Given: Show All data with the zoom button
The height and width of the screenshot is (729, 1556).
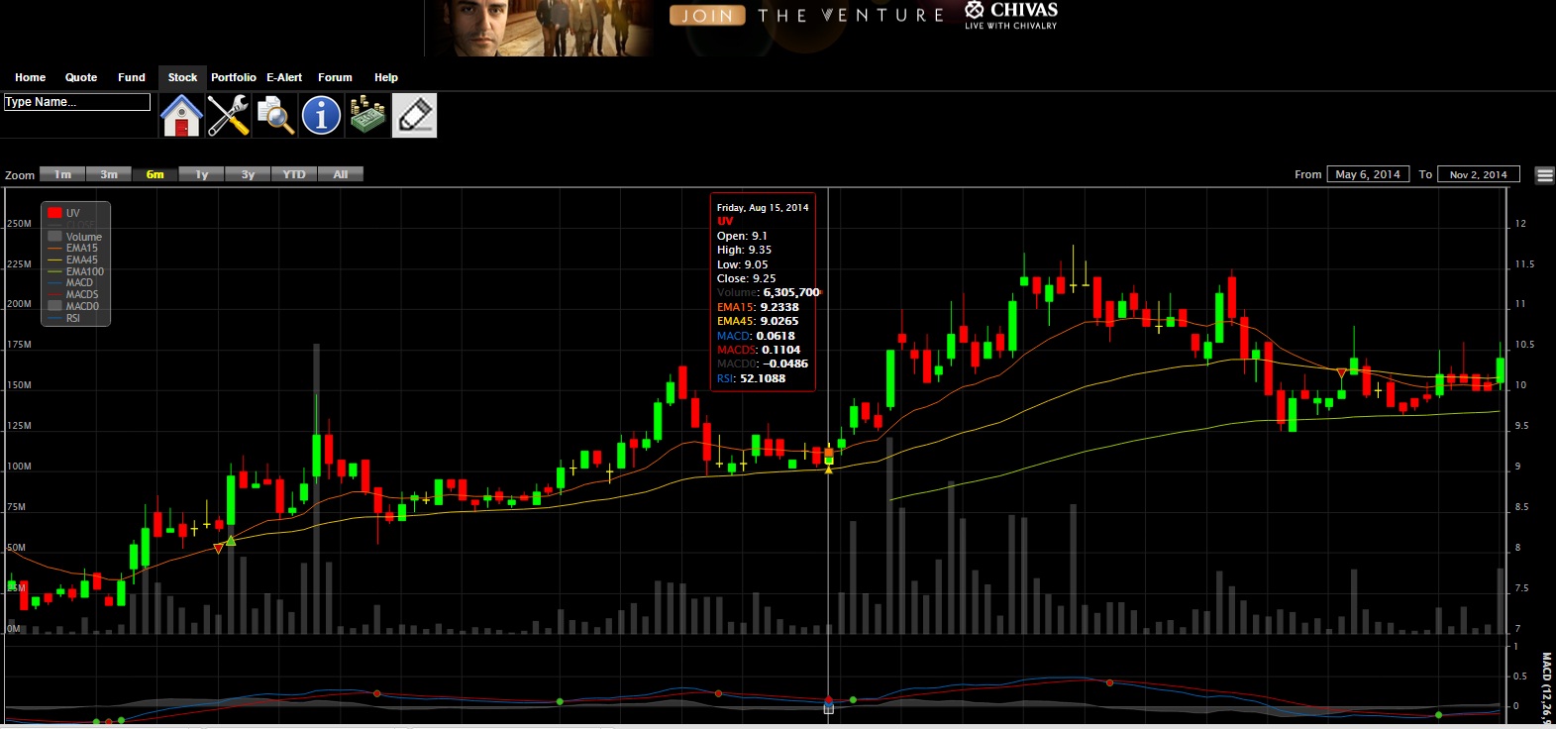Looking at the screenshot, I should pos(341,174).
